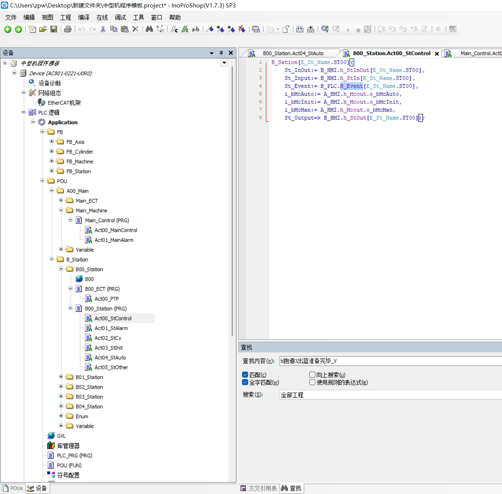Expand the Main_ECT folder

(x=61, y=200)
